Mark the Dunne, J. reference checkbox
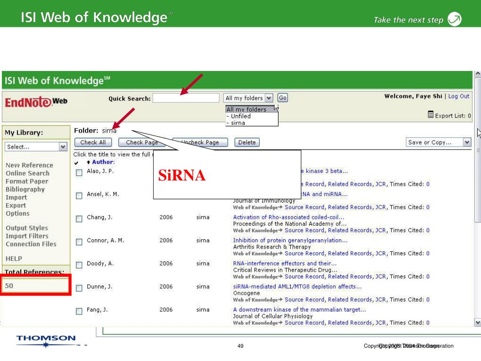481x361 pixels. coord(79,288)
